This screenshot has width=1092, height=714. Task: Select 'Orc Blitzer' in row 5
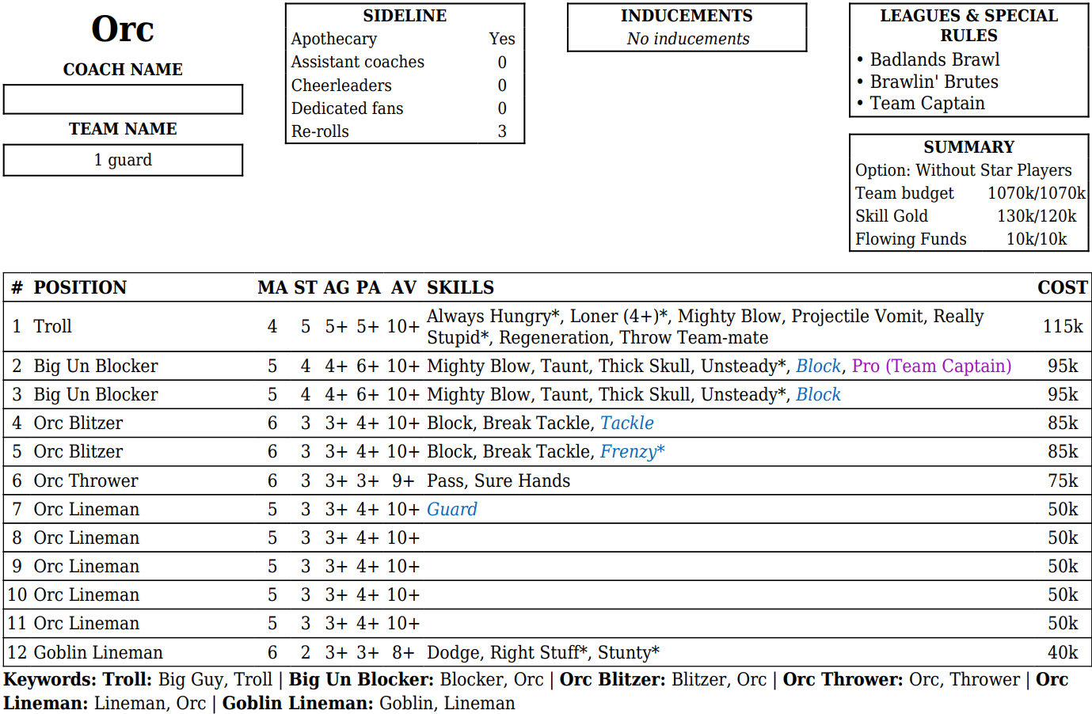coord(78,451)
